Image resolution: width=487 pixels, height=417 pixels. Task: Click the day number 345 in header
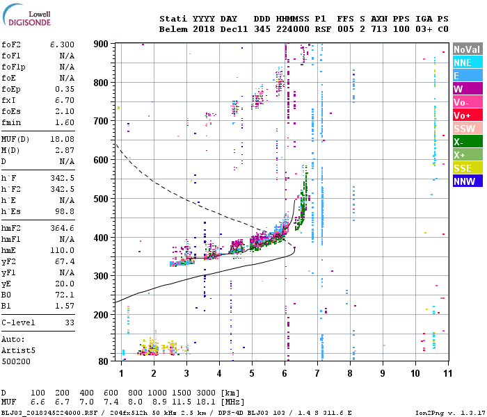point(262,29)
